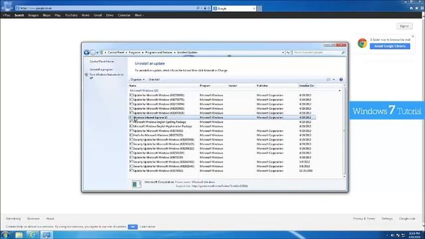Click the shield icon beside Windows features
Viewport: 425px width, 239px height.
point(86,75)
